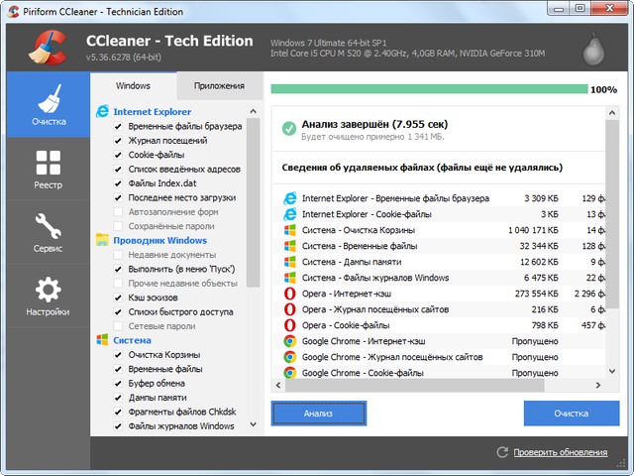This screenshot has width=634, height=476.
Task: Collapse the Проводник Windows category header
Action: (158, 240)
